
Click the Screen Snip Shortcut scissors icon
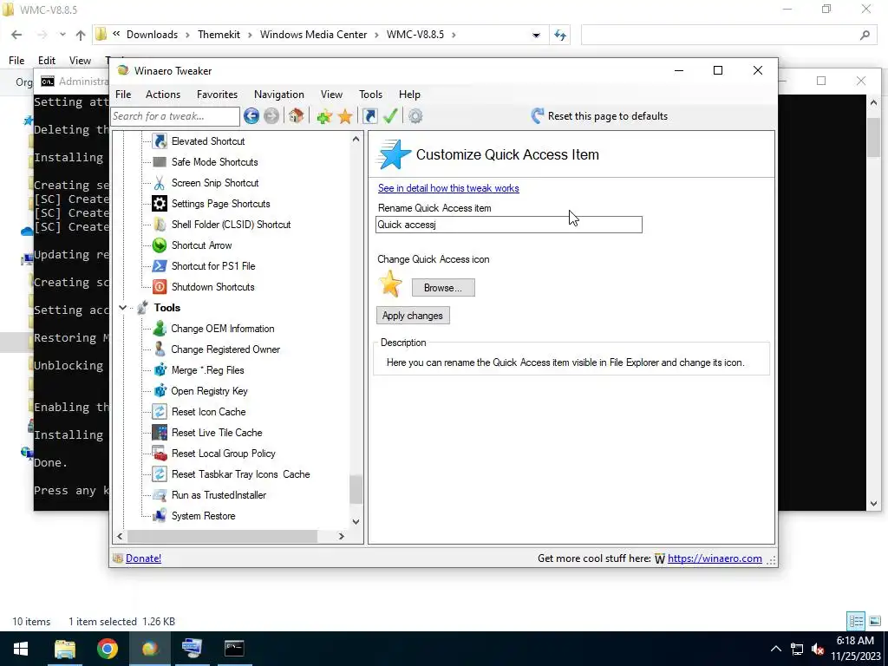pyautogui.click(x=160, y=183)
